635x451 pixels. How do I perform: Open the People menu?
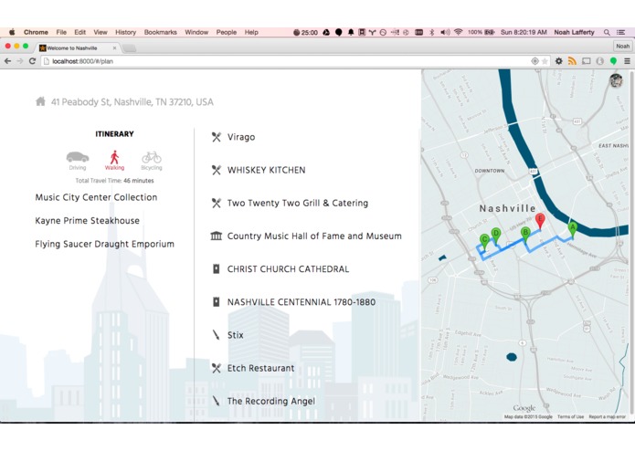pyautogui.click(x=227, y=32)
